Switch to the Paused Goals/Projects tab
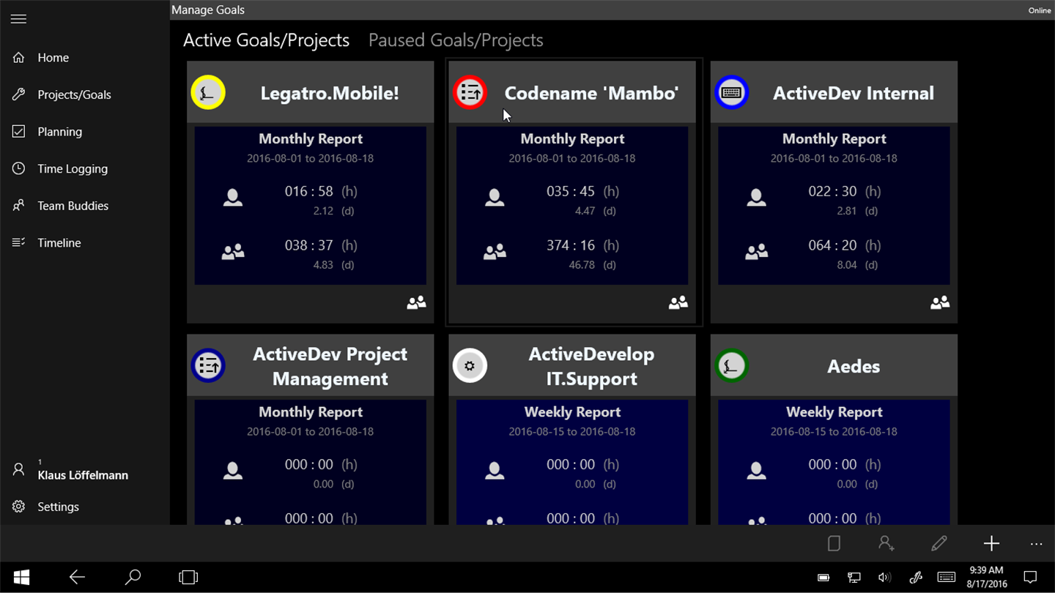 [x=456, y=40]
